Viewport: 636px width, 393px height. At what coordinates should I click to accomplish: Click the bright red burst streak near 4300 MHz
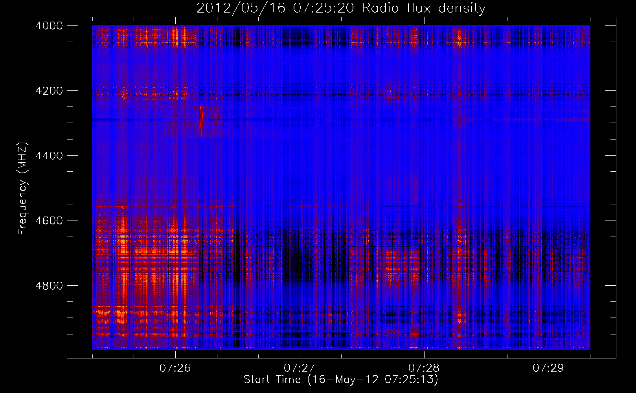[x=201, y=121]
